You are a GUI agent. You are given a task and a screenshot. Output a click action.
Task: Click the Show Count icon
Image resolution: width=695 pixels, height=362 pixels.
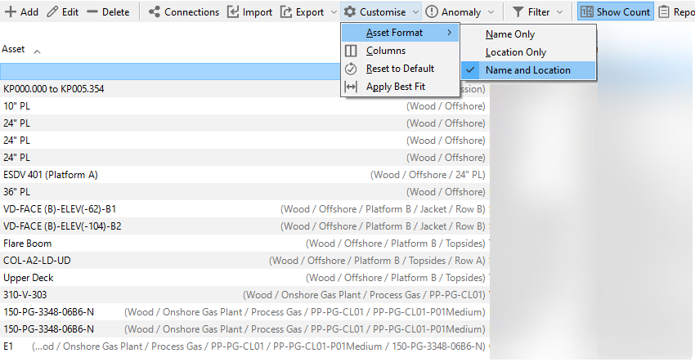586,12
